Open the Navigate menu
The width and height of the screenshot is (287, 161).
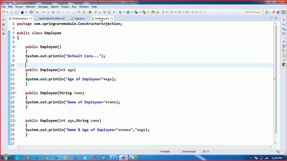click(43, 7)
